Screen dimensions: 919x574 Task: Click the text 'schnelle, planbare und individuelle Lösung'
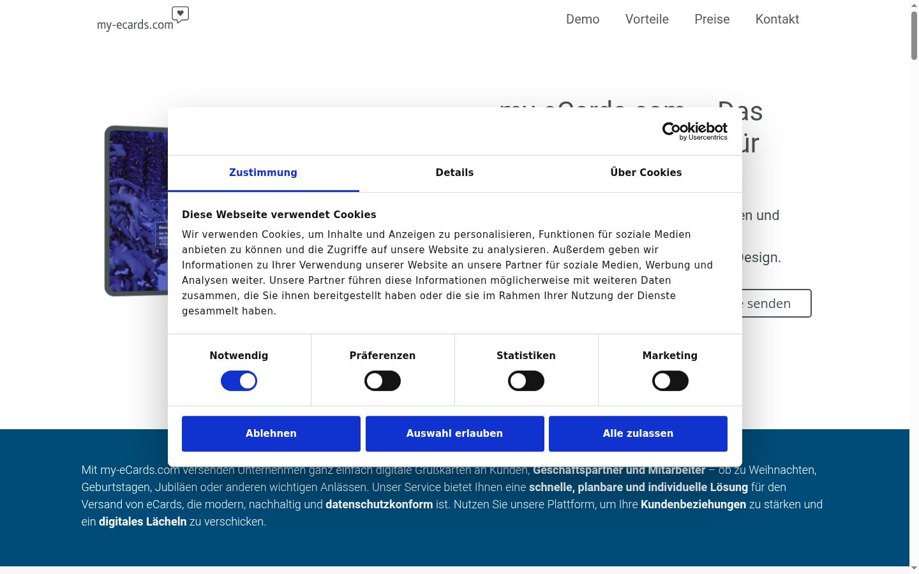(638, 487)
